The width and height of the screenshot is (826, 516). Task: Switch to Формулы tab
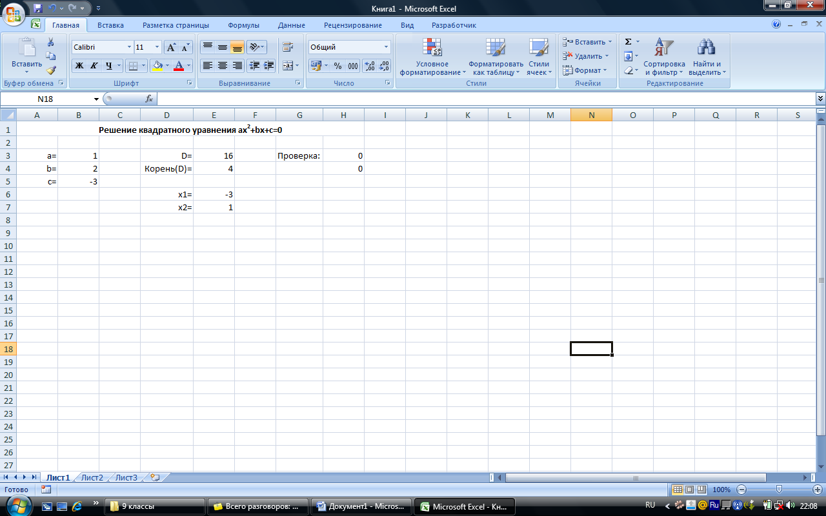coord(243,25)
